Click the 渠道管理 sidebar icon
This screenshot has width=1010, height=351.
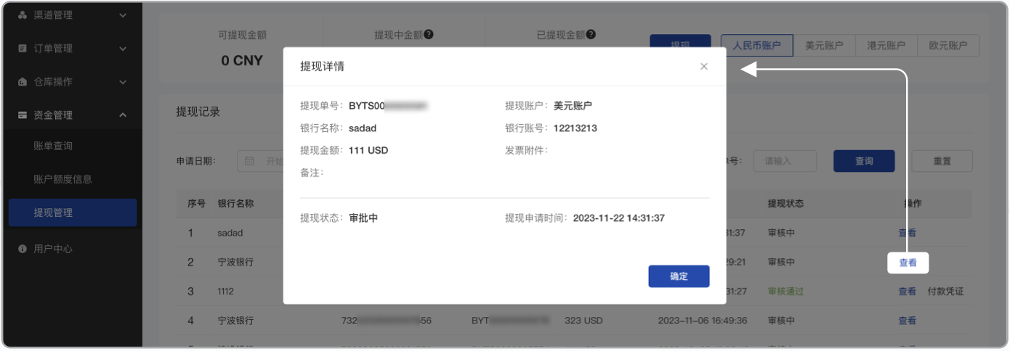point(23,15)
